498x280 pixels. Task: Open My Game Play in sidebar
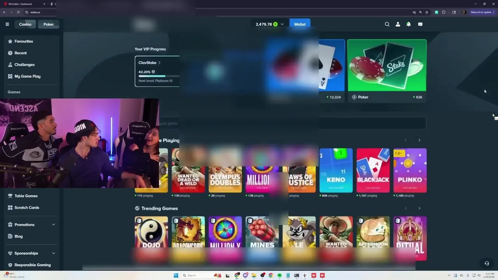click(27, 76)
